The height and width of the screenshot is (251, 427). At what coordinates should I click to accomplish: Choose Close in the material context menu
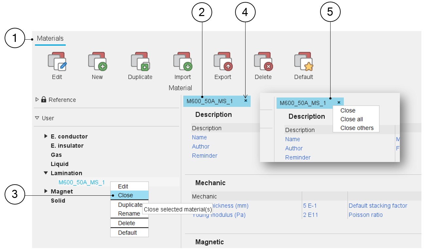(x=126, y=195)
